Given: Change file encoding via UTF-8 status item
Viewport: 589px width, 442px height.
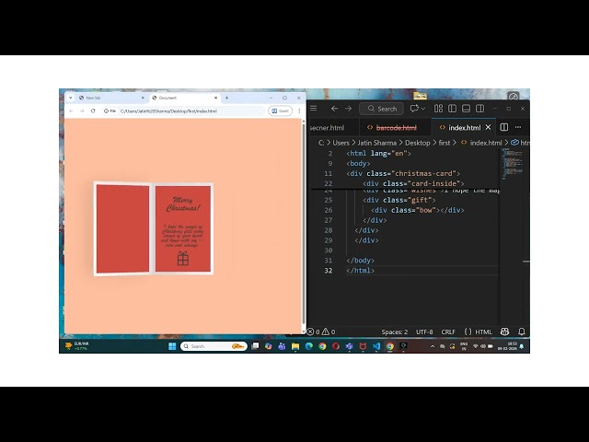Looking at the screenshot, I should pyautogui.click(x=424, y=331).
